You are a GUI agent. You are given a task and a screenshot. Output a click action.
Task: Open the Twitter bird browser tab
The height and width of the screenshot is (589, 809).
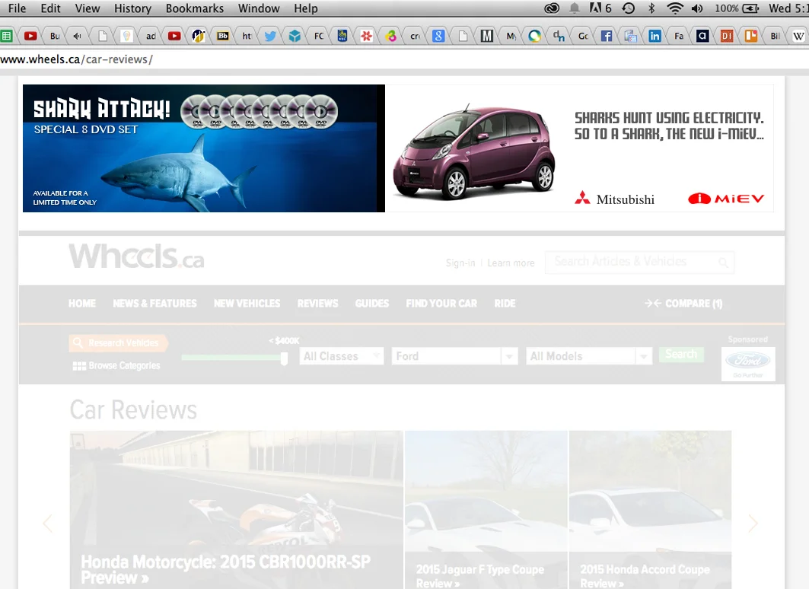coord(270,36)
